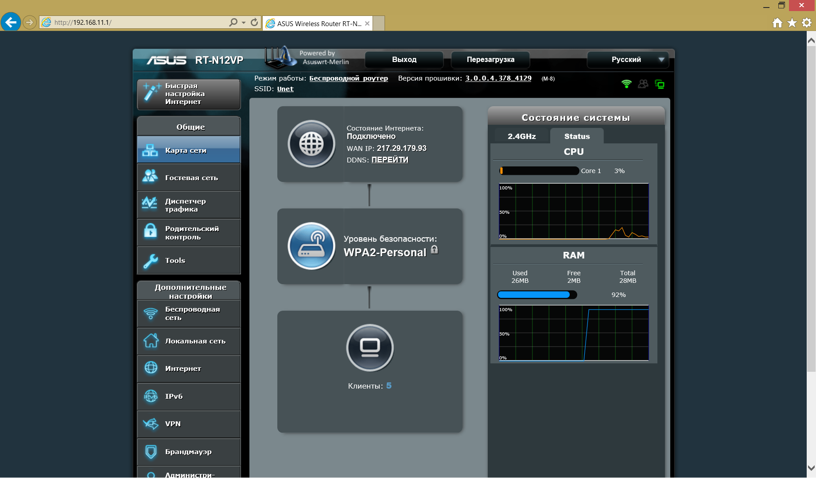The image size is (816, 478).
Task: Click the wireless router security icon
Action: click(311, 246)
